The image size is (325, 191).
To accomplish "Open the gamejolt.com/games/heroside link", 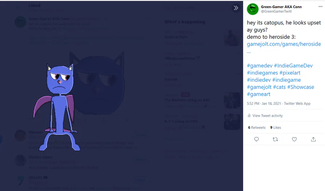I will click(284, 44).
